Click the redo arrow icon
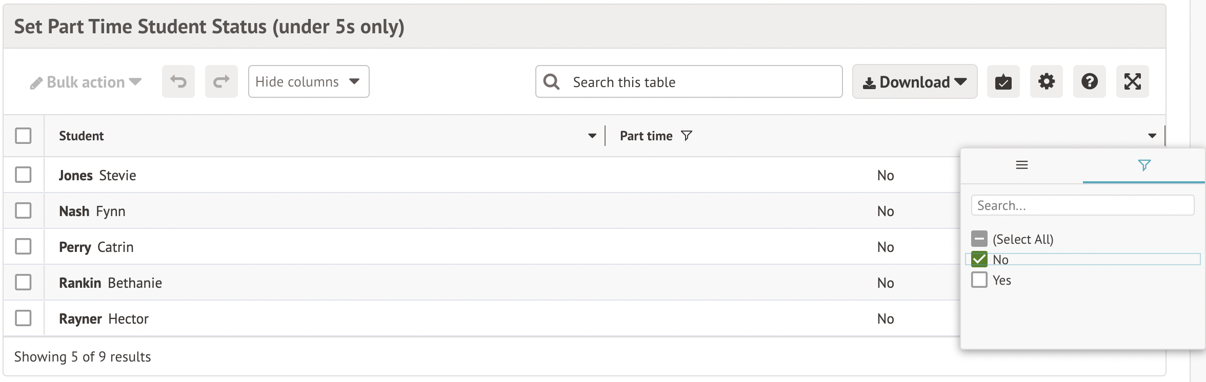The height and width of the screenshot is (382, 1206). 221,81
